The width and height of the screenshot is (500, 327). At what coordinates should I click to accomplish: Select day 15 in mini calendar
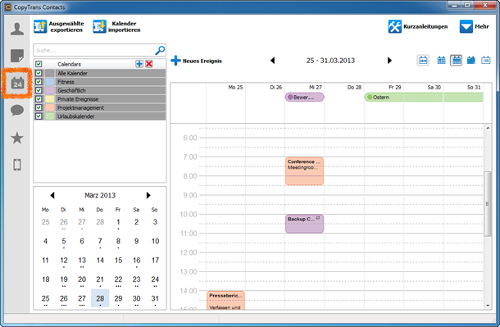[118, 261]
